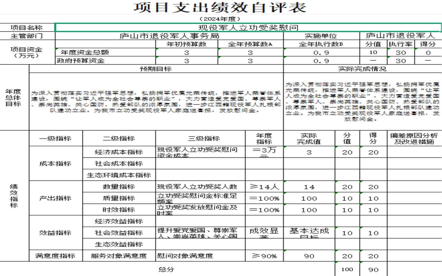Click the 数量指标 cell
442x276 pixels.
click(119, 187)
